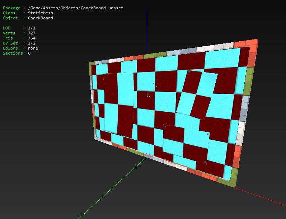Click the blue vertical Z axis line

[x=147, y=31]
